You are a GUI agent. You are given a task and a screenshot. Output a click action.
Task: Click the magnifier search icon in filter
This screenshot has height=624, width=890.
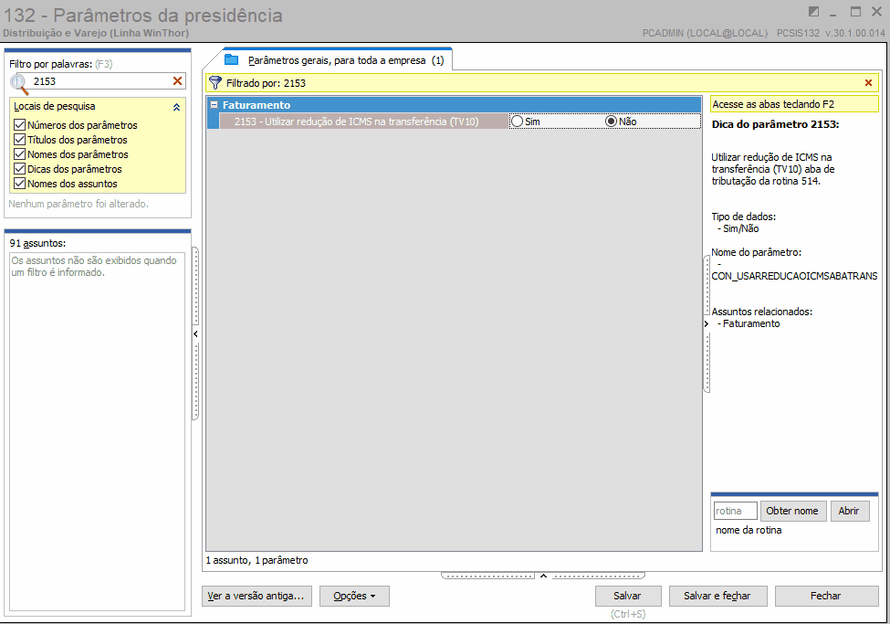pyautogui.click(x=19, y=83)
